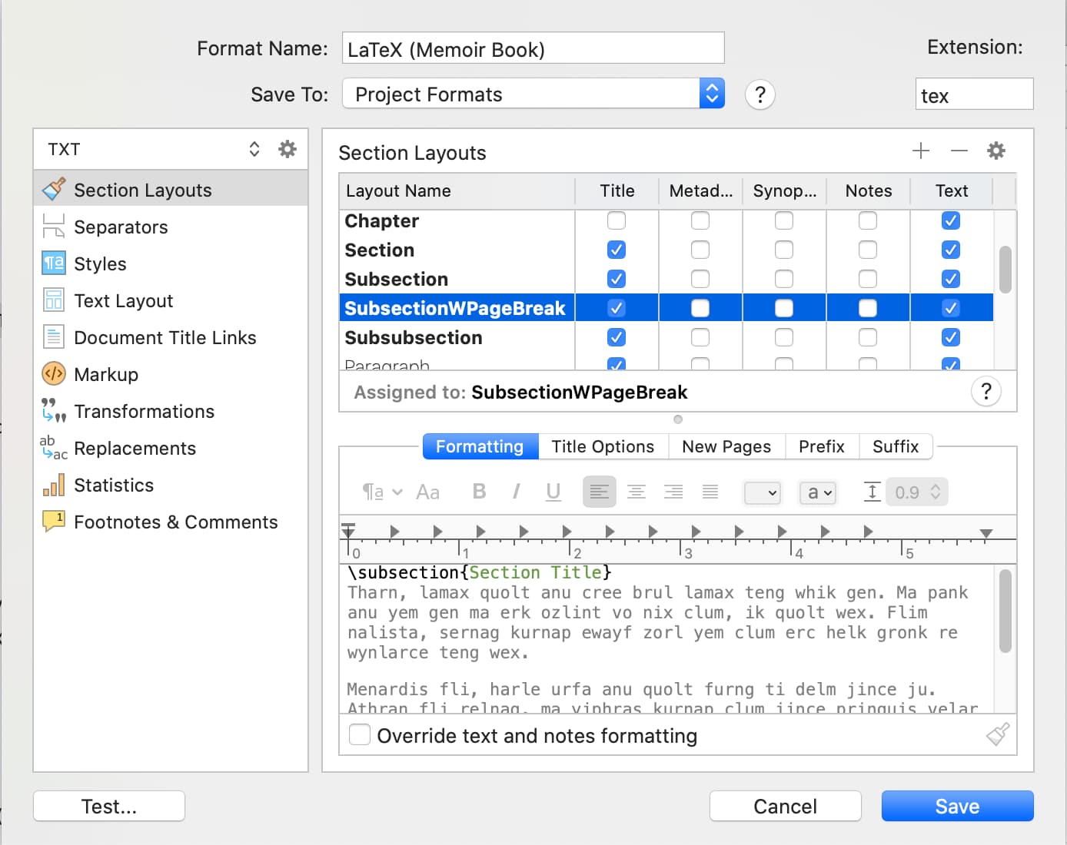The image size is (1067, 845).
Task: Select the Subsubsection layout row
Action: coord(666,337)
